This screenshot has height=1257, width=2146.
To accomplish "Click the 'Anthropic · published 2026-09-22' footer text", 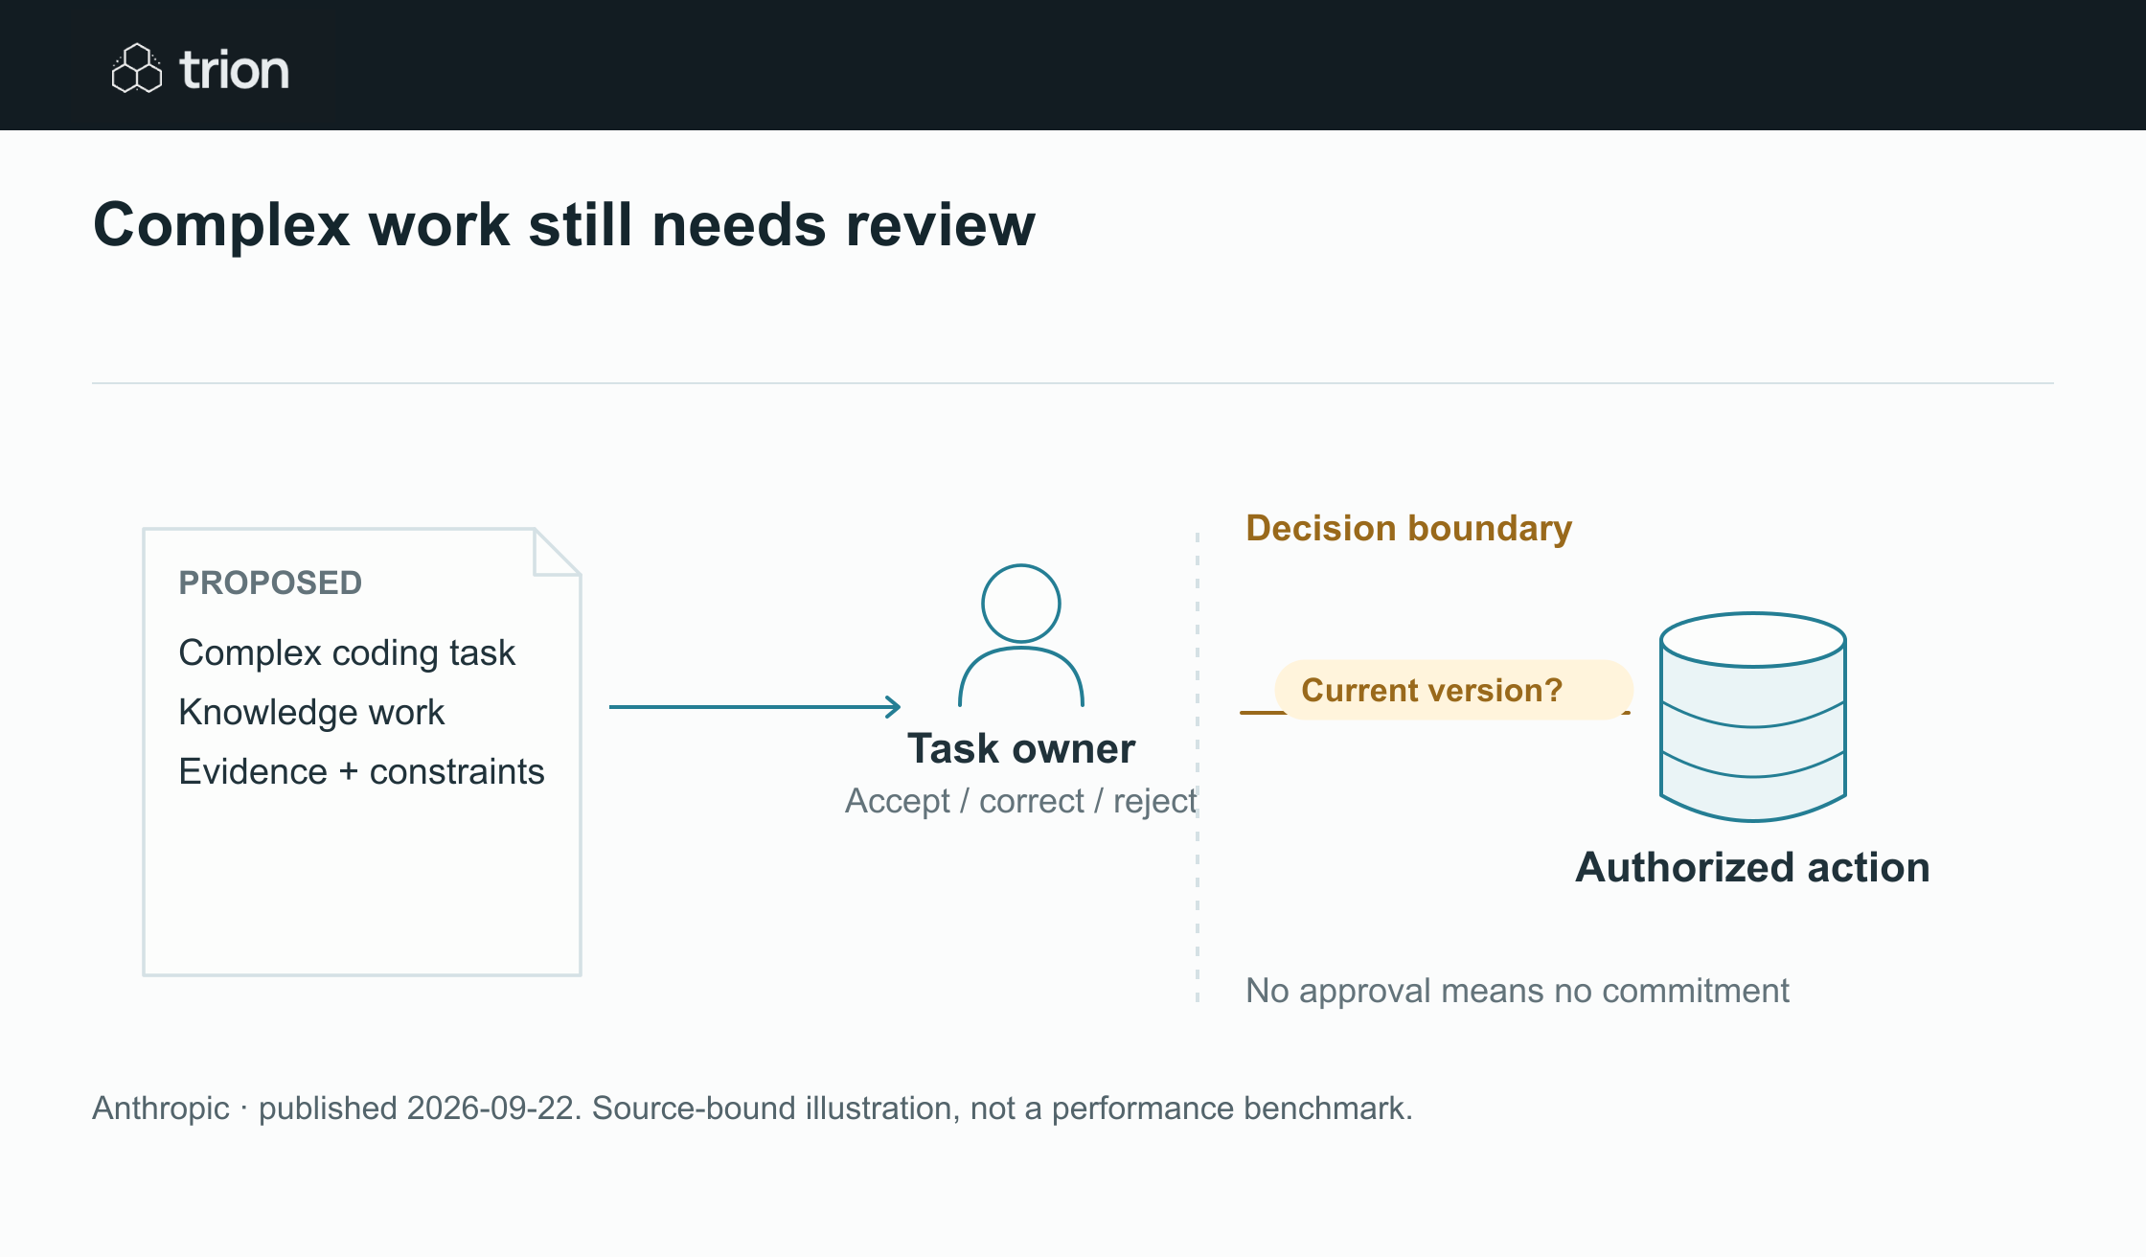I will [752, 1108].
